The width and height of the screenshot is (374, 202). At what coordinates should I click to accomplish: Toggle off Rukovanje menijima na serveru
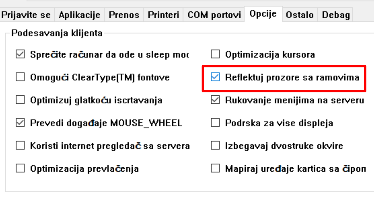pyautogui.click(x=215, y=100)
